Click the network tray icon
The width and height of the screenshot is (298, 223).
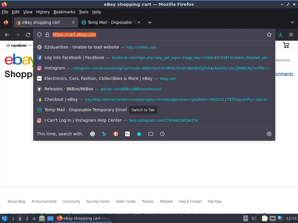coord(272,218)
